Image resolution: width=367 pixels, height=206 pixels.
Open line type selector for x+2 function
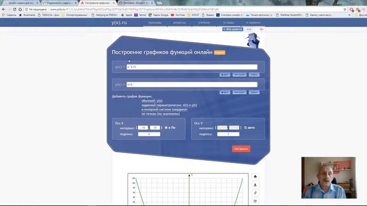click(x=239, y=93)
